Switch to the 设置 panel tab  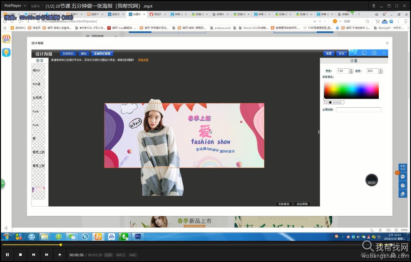(329, 53)
